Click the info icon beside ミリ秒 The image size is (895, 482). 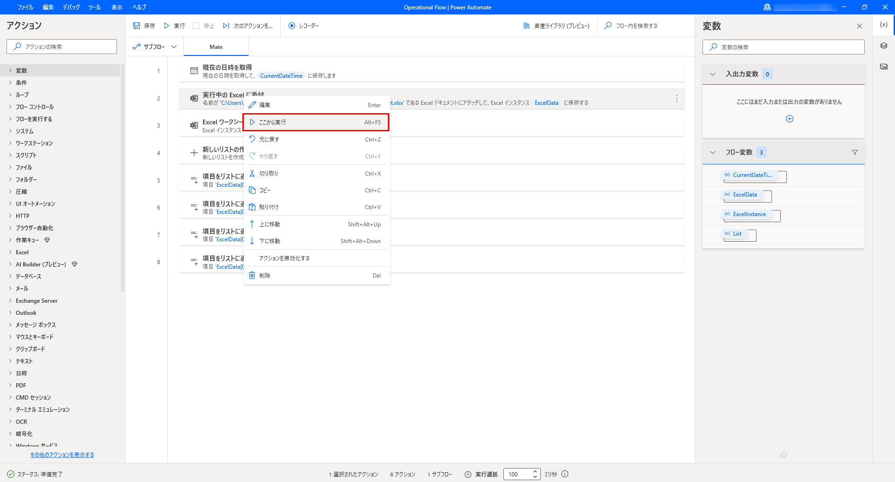565,474
